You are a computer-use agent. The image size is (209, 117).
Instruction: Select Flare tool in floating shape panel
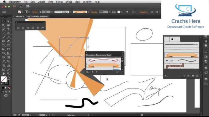pyautogui.click(x=43, y=28)
